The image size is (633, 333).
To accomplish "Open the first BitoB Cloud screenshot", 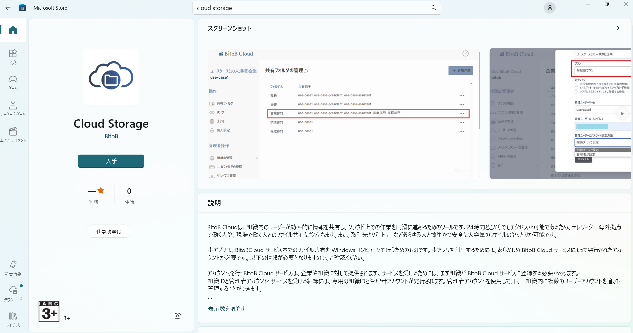I will pyautogui.click(x=344, y=113).
